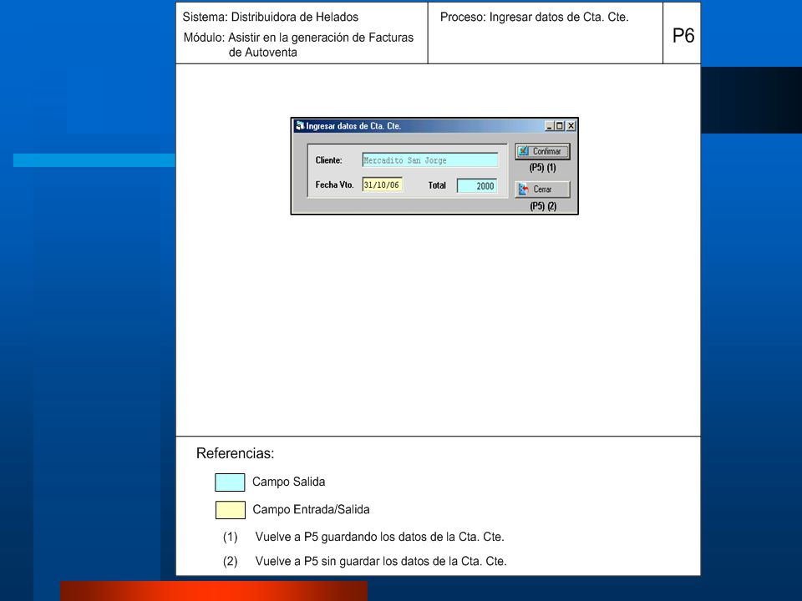Click the 'Campo Entrada/Salida' legend label

pos(311,509)
